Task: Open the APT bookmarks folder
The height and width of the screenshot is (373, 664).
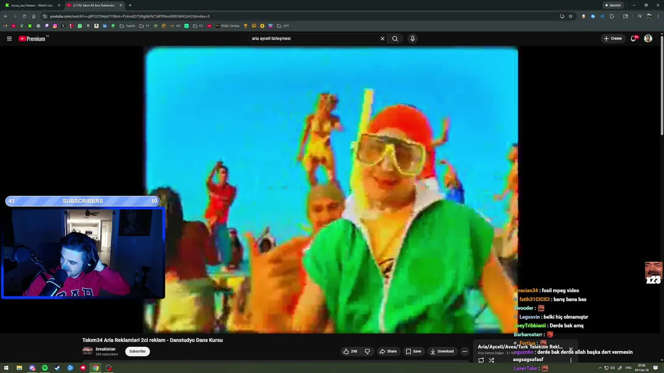Action: [x=283, y=26]
